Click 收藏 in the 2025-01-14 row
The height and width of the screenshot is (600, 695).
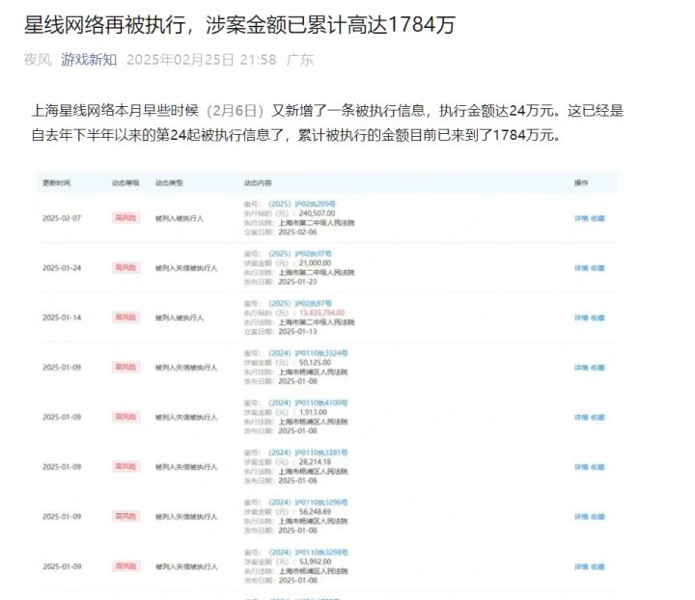point(598,317)
